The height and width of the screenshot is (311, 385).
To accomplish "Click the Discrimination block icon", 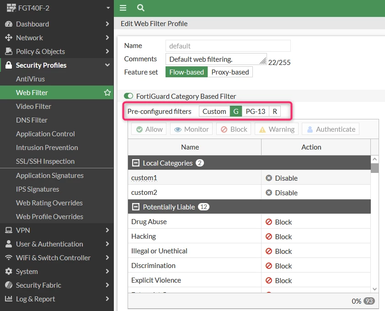I will tap(269, 266).
